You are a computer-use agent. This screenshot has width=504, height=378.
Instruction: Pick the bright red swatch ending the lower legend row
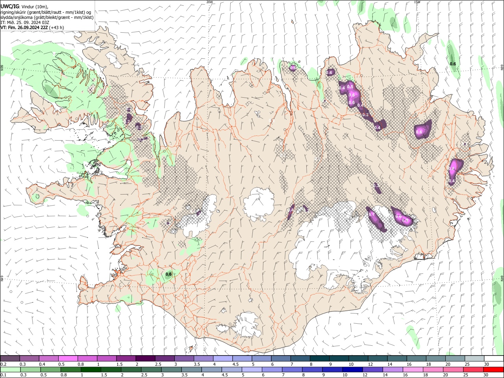click(493, 370)
